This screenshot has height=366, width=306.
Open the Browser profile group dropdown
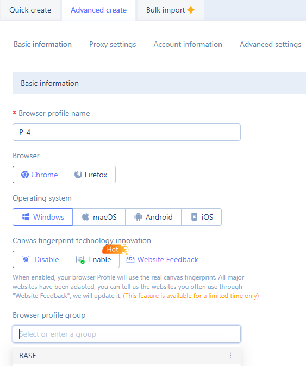point(127,334)
